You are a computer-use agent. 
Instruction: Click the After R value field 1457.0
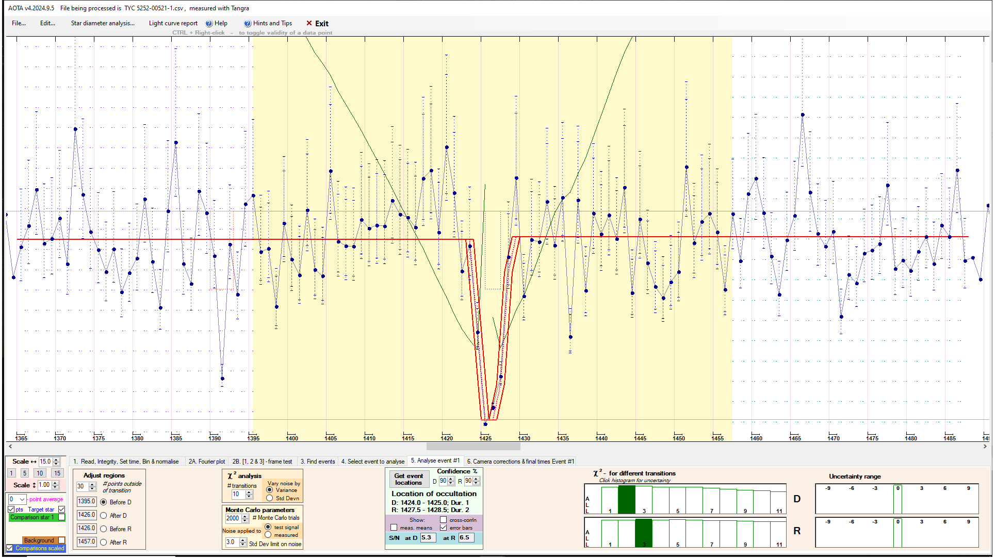[86, 541]
